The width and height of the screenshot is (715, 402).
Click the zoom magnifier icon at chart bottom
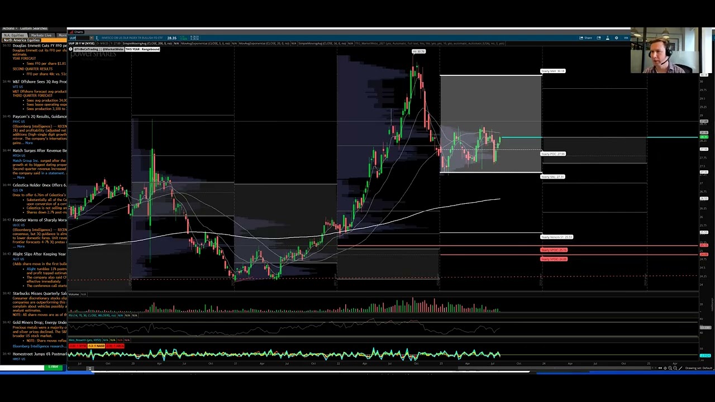tap(670, 368)
